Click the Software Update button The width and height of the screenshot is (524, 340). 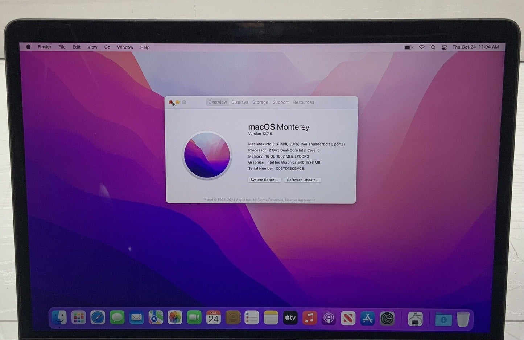tap(303, 180)
